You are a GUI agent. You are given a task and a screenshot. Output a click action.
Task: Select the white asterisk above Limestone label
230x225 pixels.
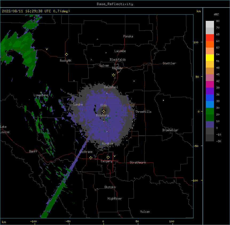[x=41, y=92]
